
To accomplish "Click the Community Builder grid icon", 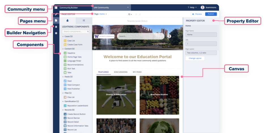I will tap(56, 8).
